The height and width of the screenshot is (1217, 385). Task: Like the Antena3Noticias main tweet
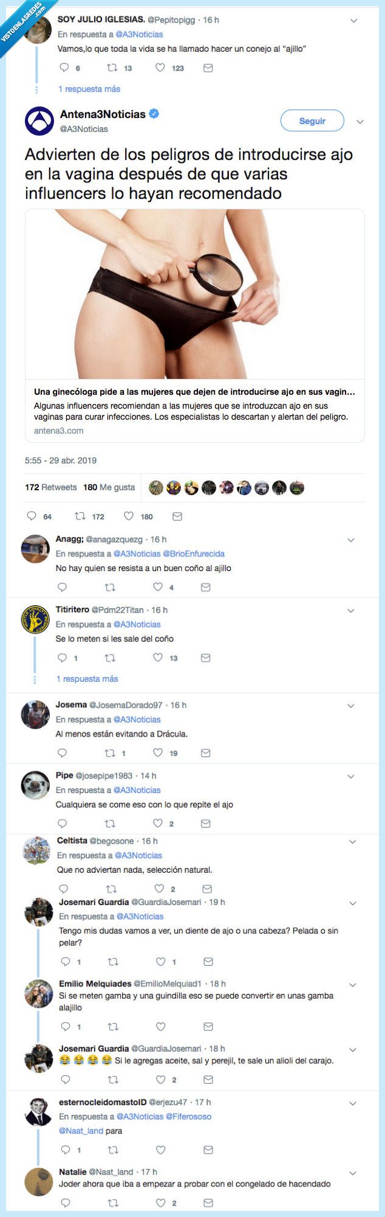click(129, 516)
